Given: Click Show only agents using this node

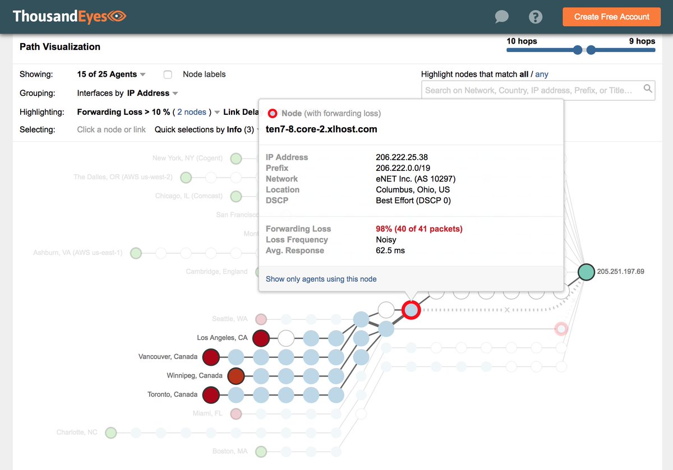Looking at the screenshot, I should pos(321,279).
